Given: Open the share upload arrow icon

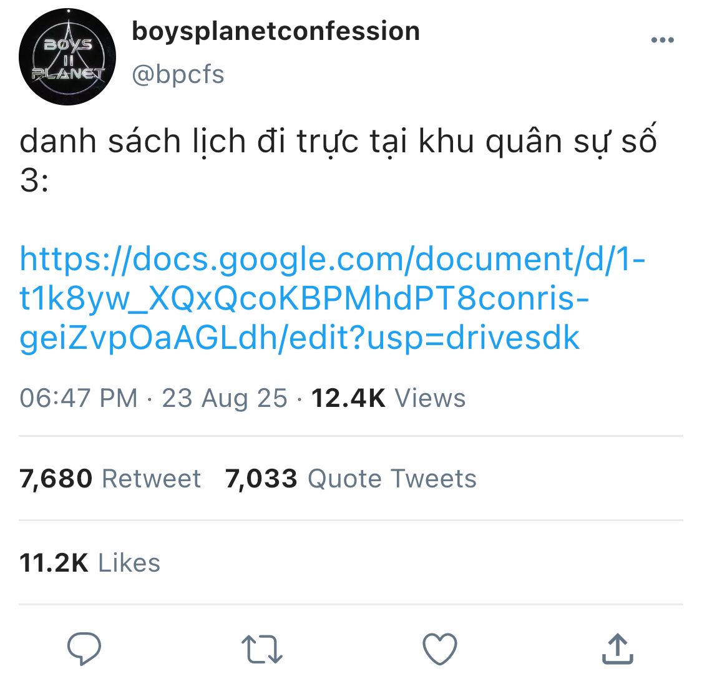Looking at the screenshot, I should 617,648.
